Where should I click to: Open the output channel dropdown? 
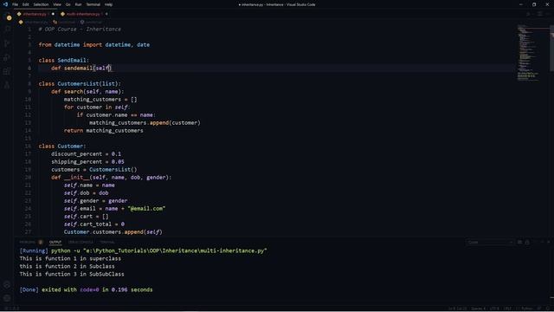[x=489, y=242]
